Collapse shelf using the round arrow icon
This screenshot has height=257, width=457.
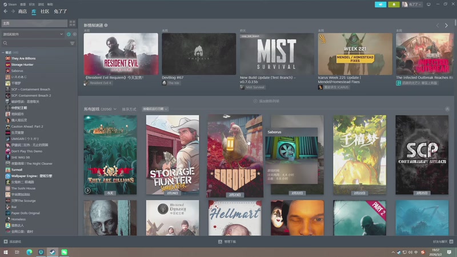coord(447,109)
